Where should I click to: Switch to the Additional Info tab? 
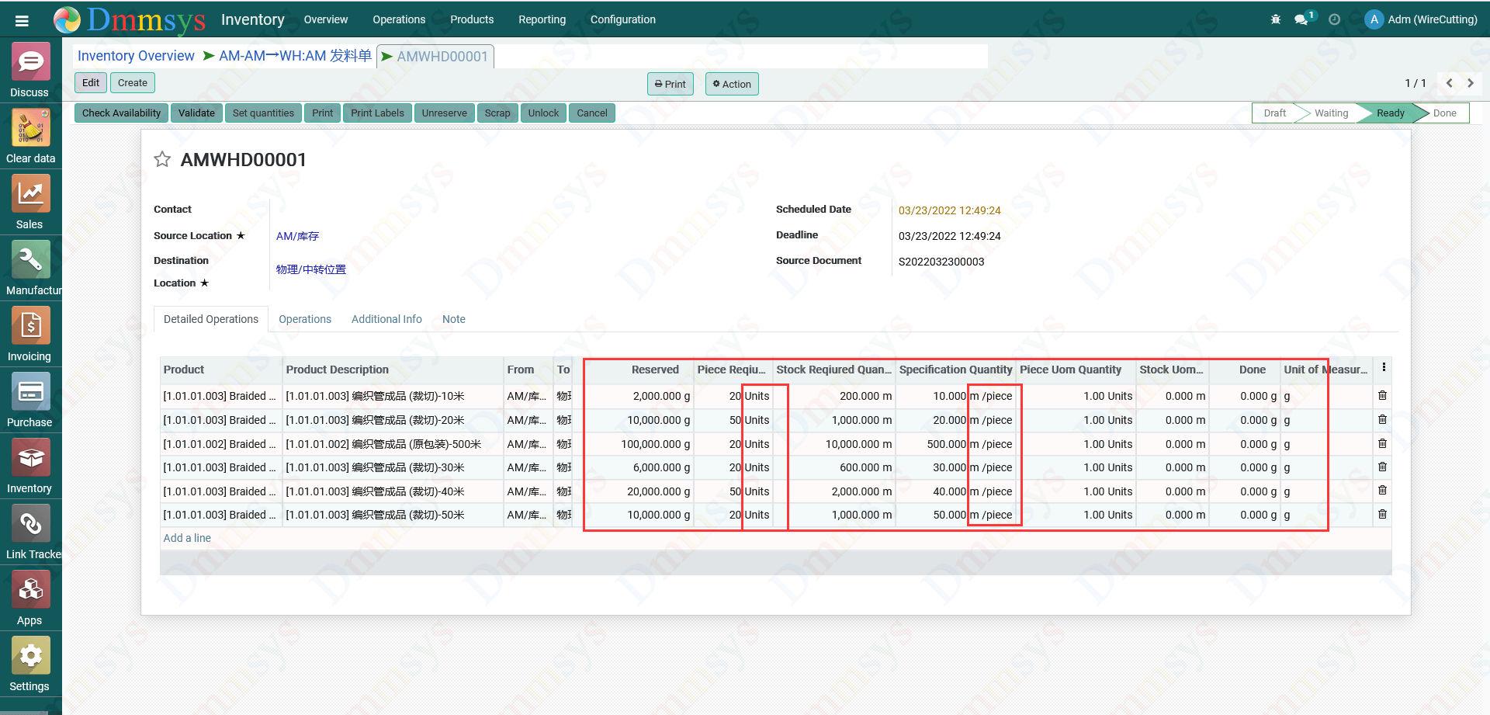(386, 319)
